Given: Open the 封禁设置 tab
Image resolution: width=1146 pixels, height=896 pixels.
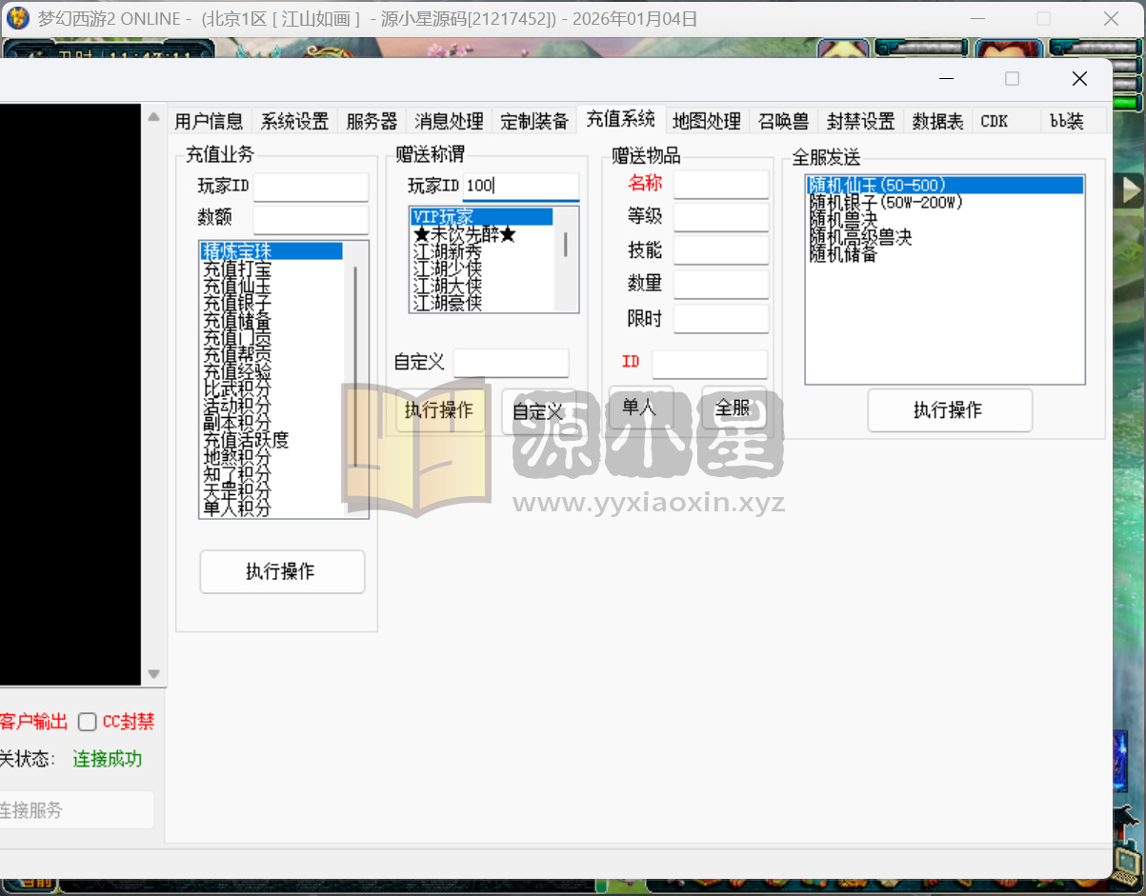Looking at the screenshot, I should point(859,121).
